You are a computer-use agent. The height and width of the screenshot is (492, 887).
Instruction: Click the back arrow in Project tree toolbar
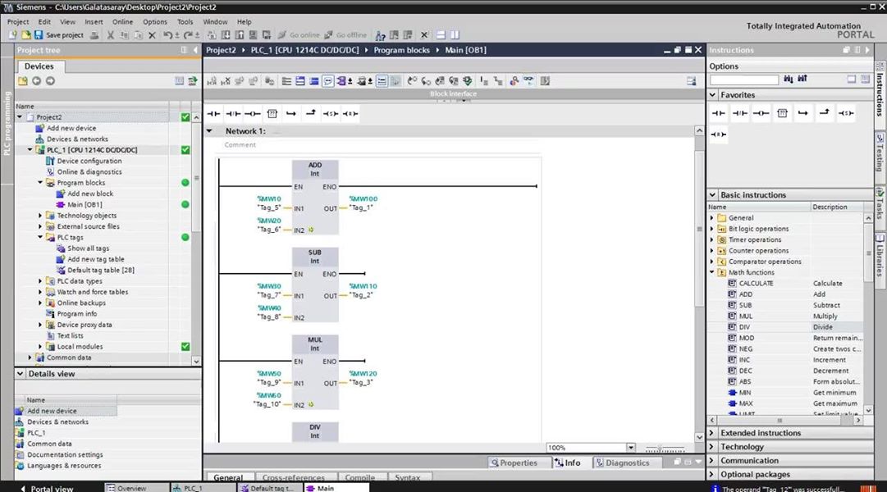[x=36, y=81]
